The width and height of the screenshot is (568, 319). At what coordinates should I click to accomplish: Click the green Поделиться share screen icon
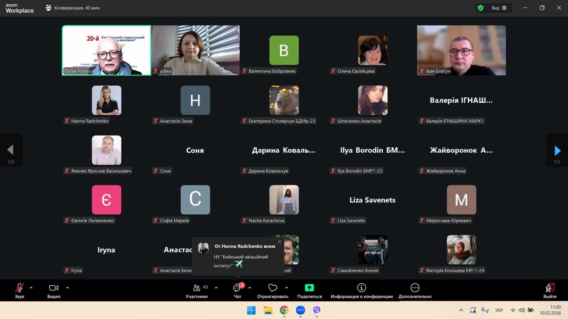pos(309,288)
